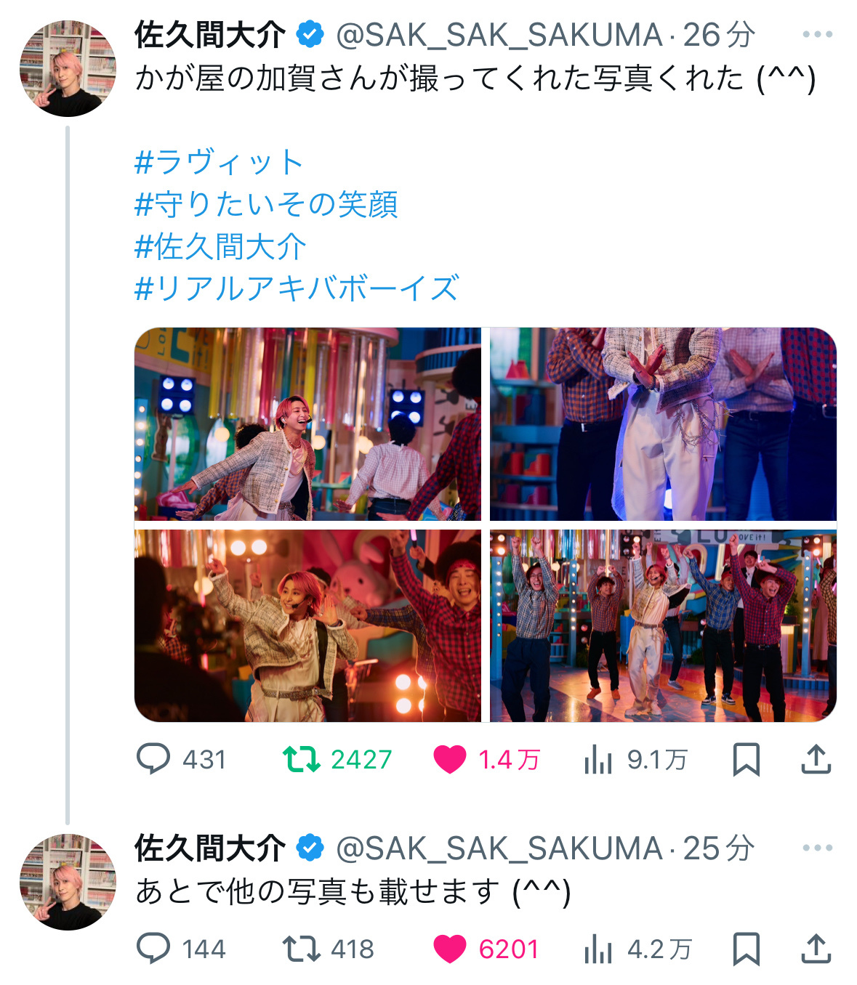Reply to second tweet with 144 replies

click(x=153, y=948)
